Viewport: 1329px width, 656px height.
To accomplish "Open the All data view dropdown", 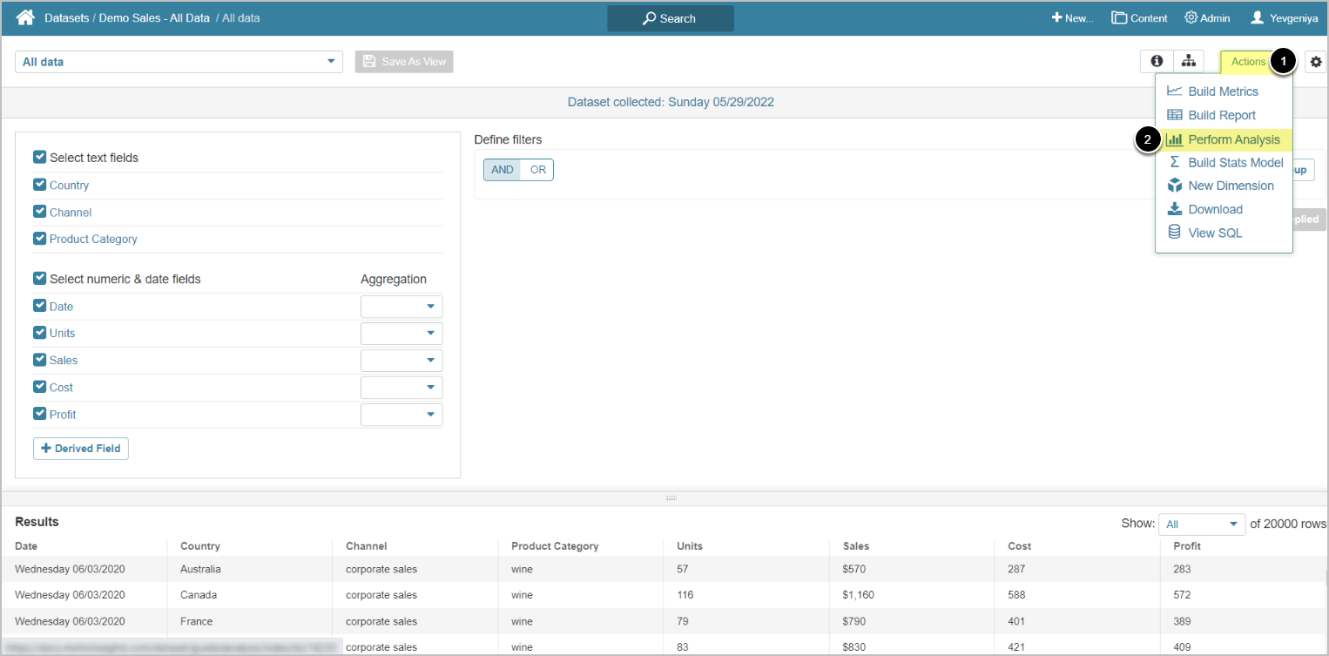I will click(x=179, y=62).
